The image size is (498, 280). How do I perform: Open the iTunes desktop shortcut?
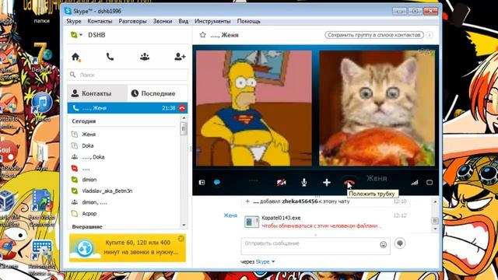[x=41, y=107]
